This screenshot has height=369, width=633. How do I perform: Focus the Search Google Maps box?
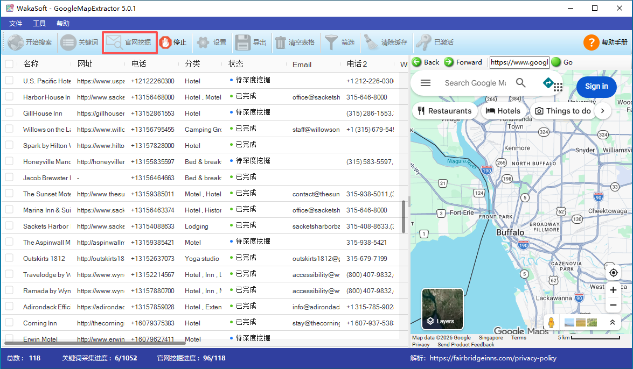coord(475,83)
